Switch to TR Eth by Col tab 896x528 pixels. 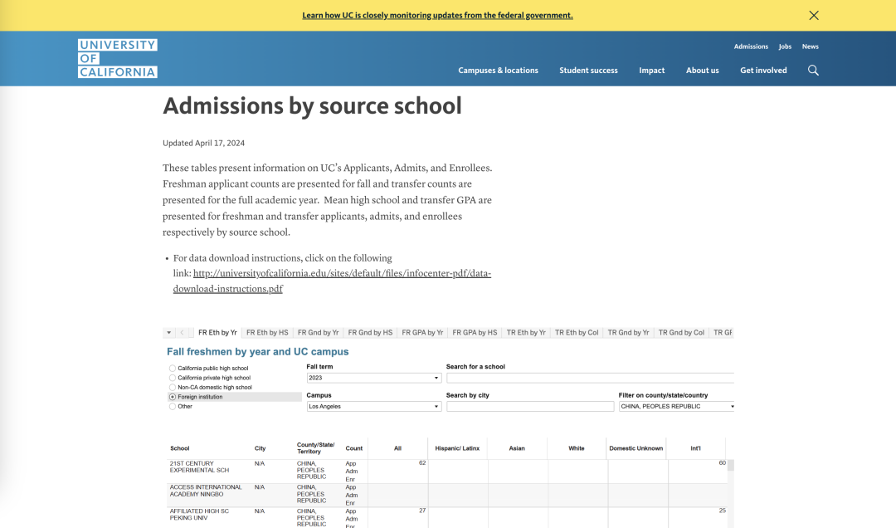coord(577,332)
